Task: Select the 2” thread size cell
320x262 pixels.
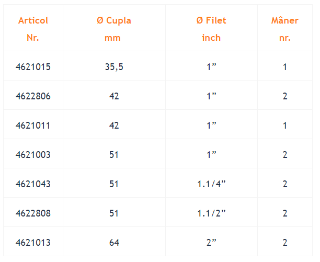Action: point(211,243)
